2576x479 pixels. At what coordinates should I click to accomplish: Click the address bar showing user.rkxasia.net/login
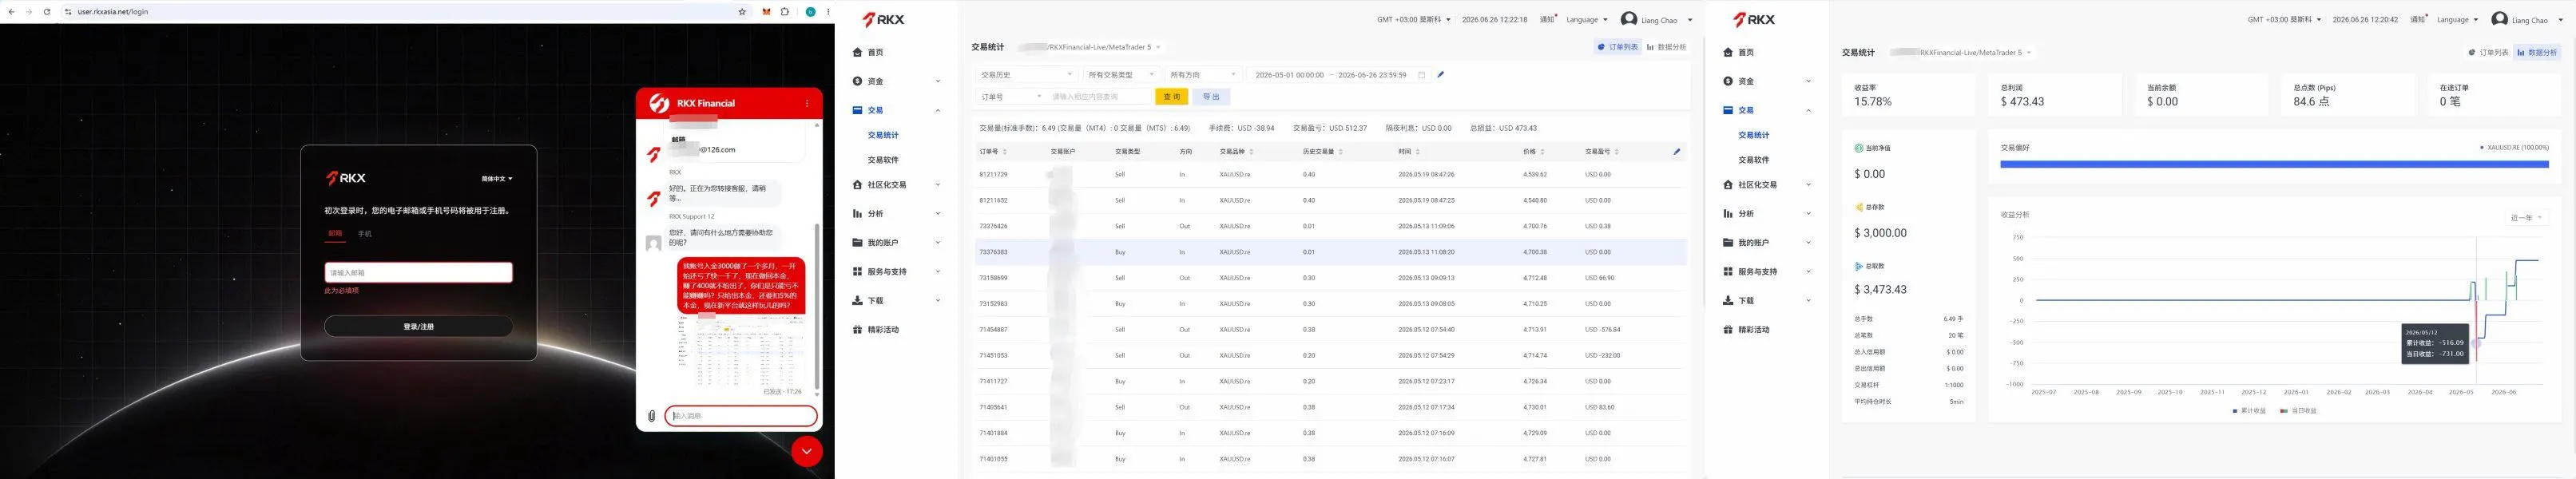[400, 12]
